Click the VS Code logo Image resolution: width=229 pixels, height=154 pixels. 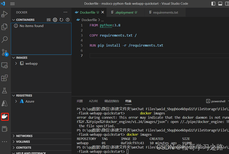pos(3,3)
